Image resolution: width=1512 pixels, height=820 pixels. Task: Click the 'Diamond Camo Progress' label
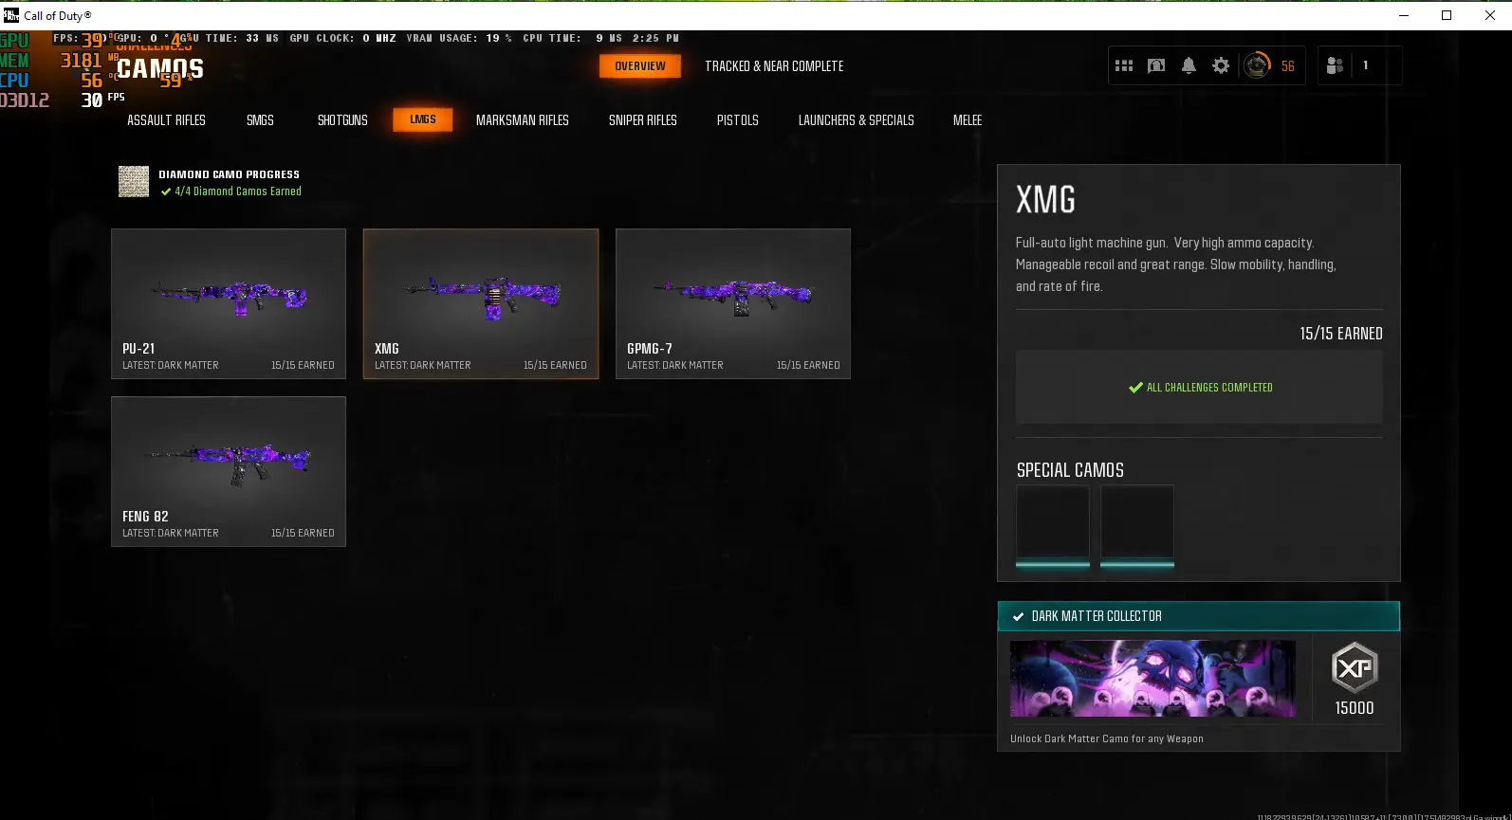pyautogui.click(x=229, y=174)
